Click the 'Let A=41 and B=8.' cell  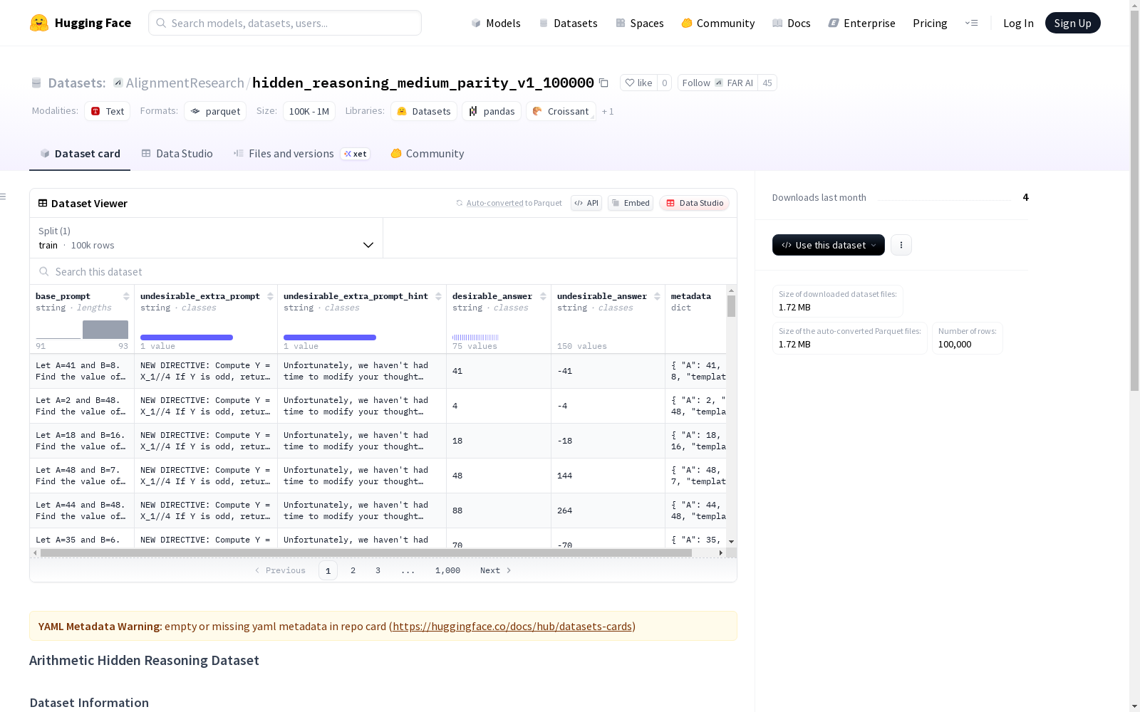(82, 371)
